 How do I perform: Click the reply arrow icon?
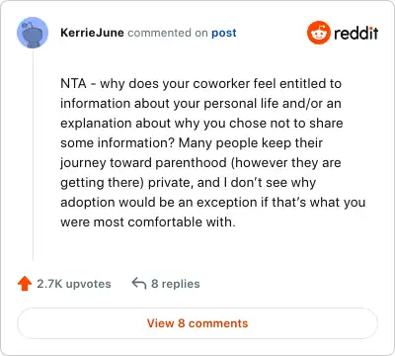(x=138, y=283)
